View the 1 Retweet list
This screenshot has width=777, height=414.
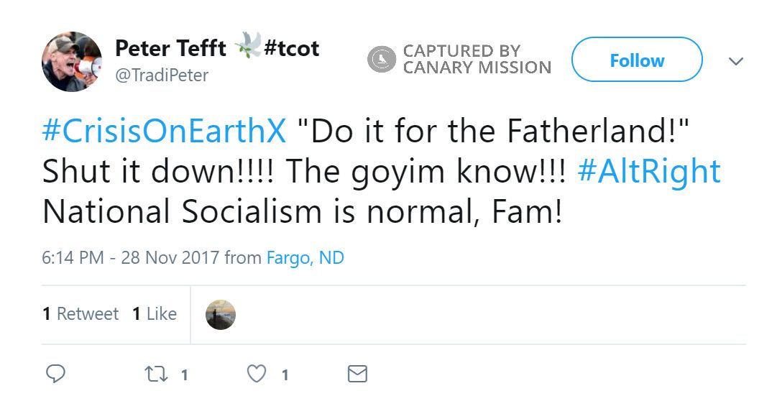pos(81,314)
